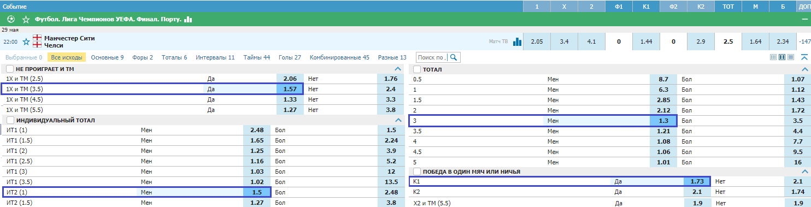Open league statistics bar-chart icon
This screenshot has width=811, height=207.
tap(189, 19)
